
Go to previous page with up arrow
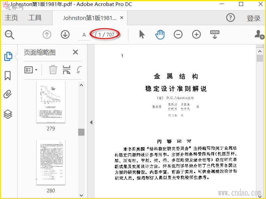(47, 34)
